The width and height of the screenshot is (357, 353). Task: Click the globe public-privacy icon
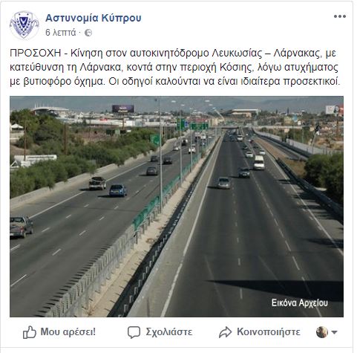pos(88,33)
